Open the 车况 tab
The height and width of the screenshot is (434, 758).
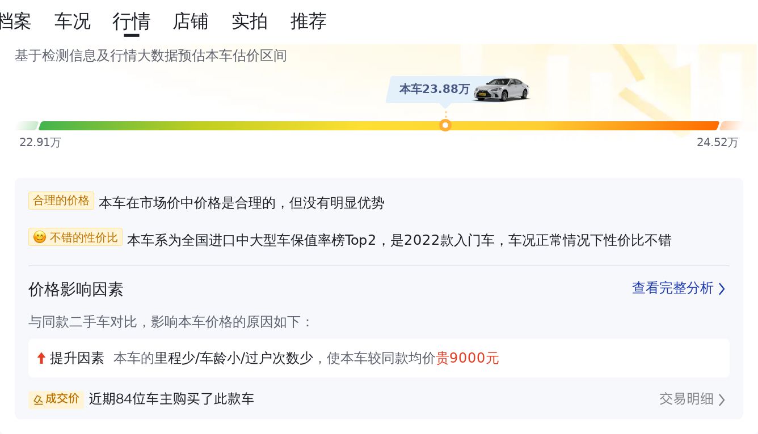(72, 22)
